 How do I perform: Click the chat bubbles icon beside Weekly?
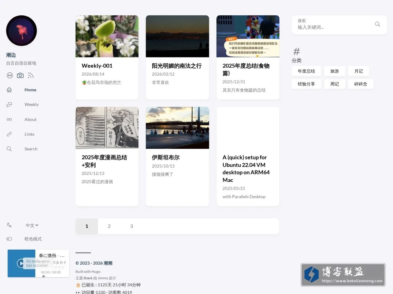click(9, 105)
